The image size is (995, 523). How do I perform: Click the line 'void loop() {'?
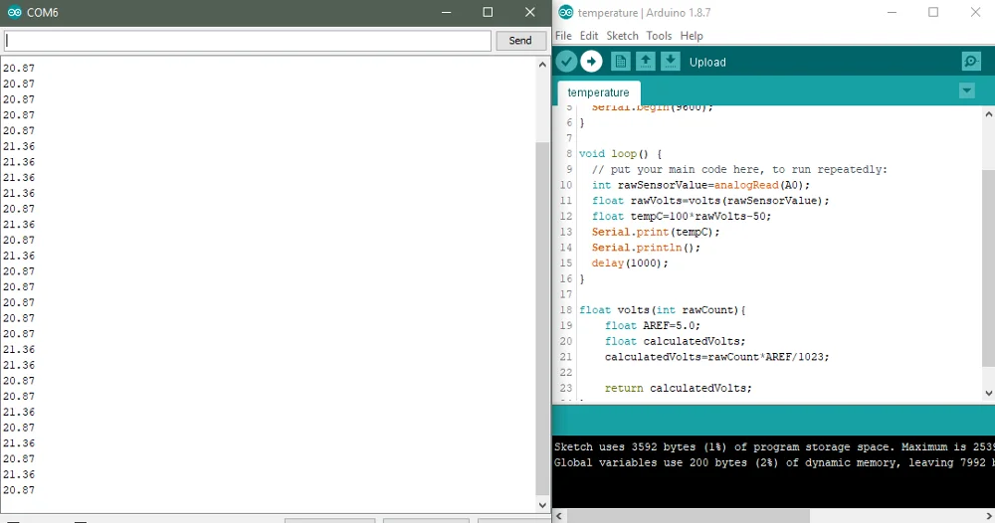click(x=620, y=153)
